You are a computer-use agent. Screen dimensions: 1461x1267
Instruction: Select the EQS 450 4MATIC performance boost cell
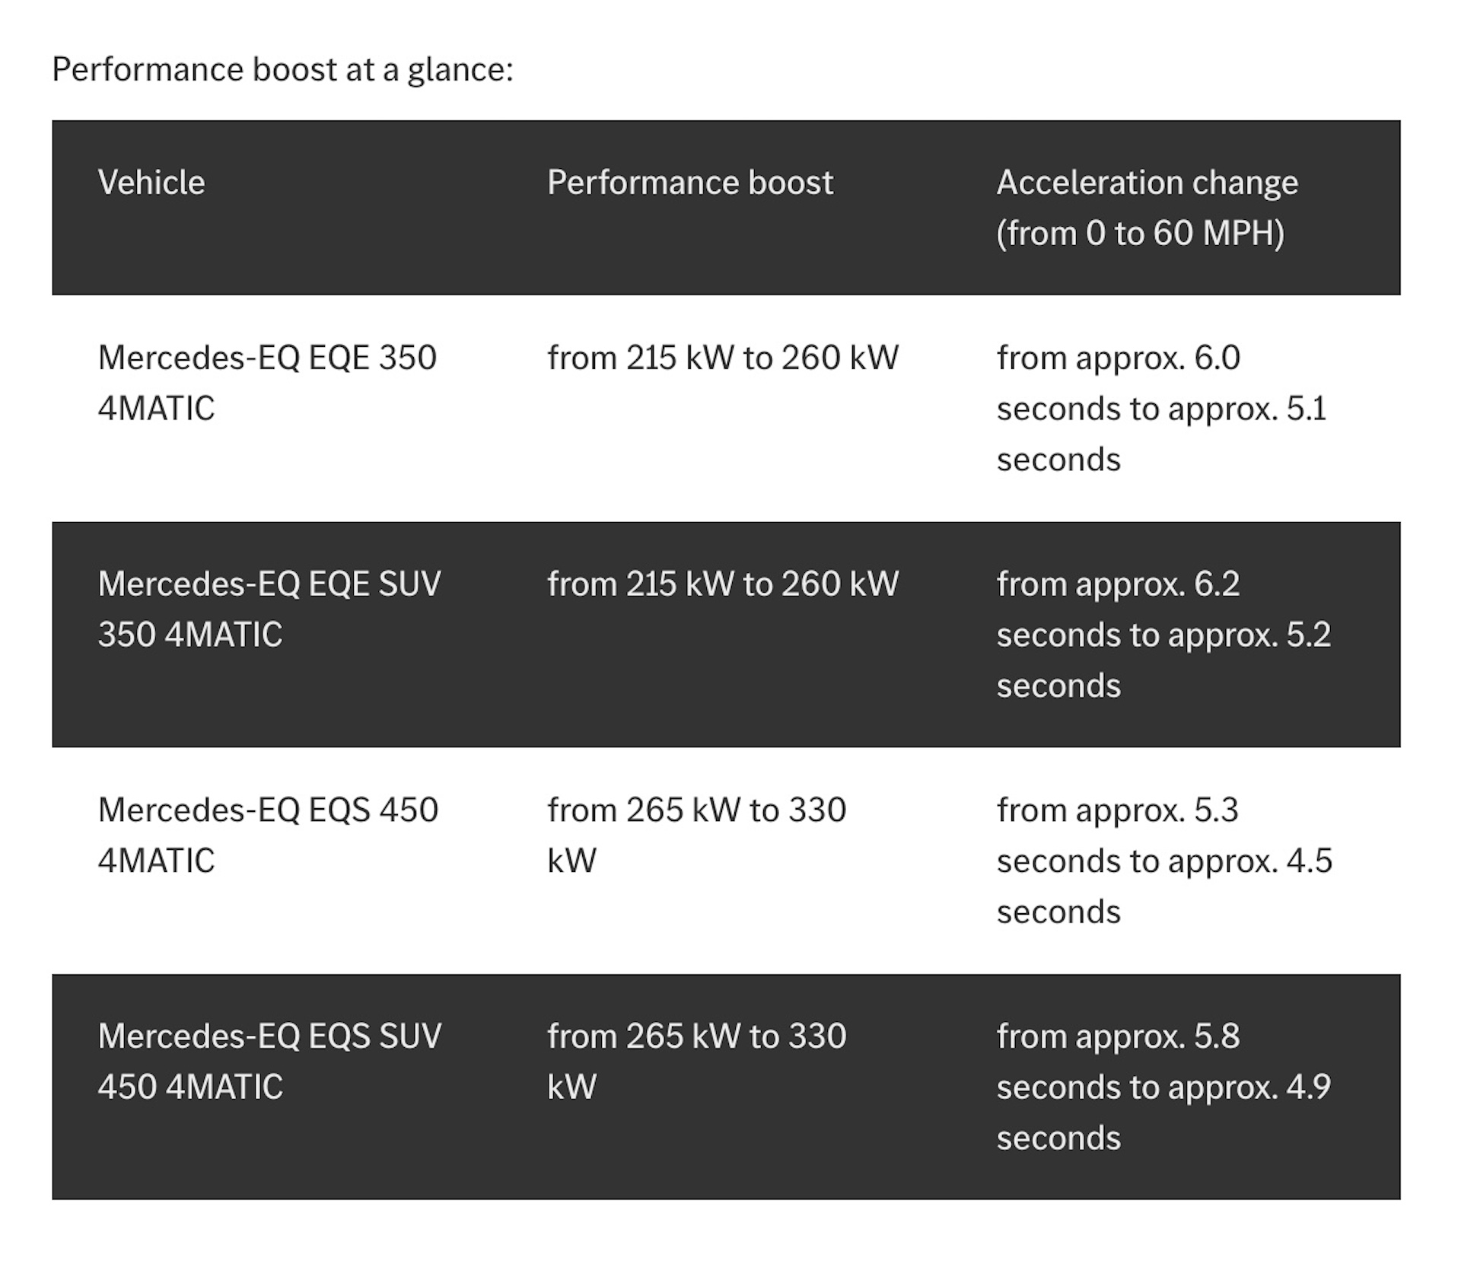(x=696, y=835)
